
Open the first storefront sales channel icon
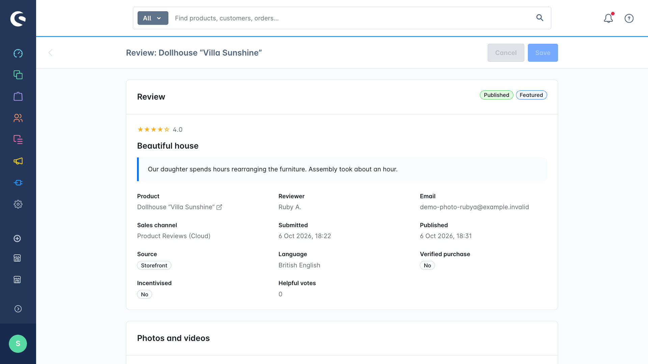pyautogui.click(x=17, y=258)
